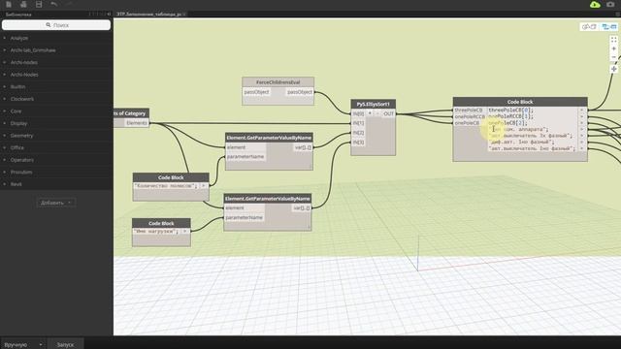
Task: Click var[]..[] output of upper GetParameterValueByName
Action: [x=304, y=147]
